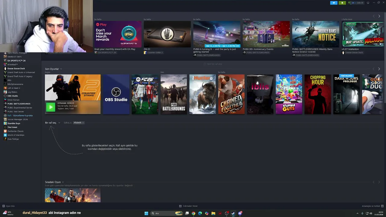Click theHunter Classic icon in the sidebar list
Screen dimensions: 386x217
tap(5, 131)
